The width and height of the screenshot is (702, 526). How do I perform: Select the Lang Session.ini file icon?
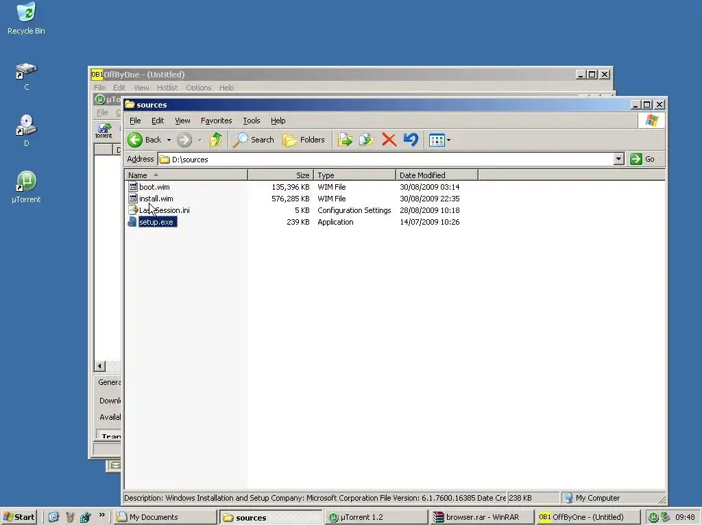pyautogui.click(x=132, y=210)
